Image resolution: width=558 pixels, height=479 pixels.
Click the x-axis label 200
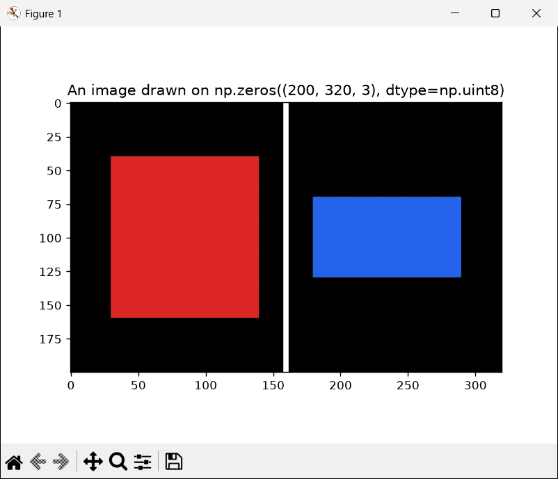pos(340,385)
